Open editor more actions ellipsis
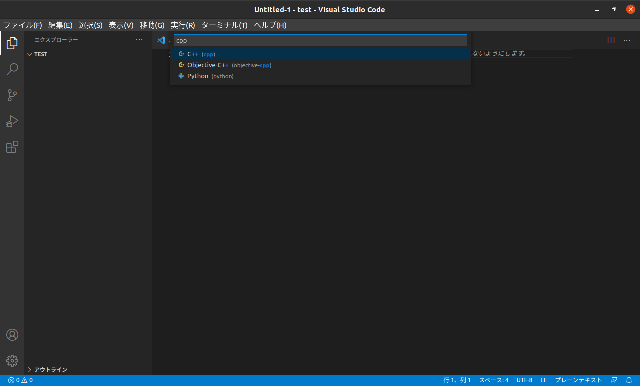 click(x=627, y=40)
